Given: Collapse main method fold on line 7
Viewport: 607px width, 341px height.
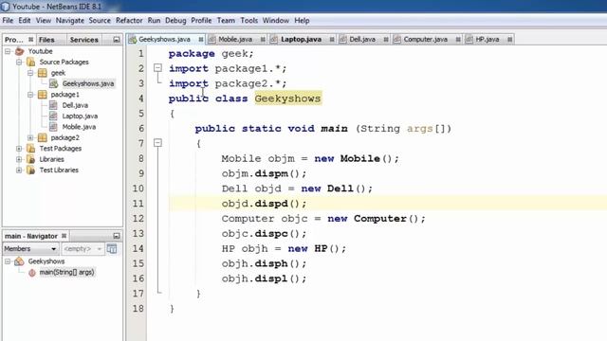Looking at the screenshot, I should (x=157, y=143).
